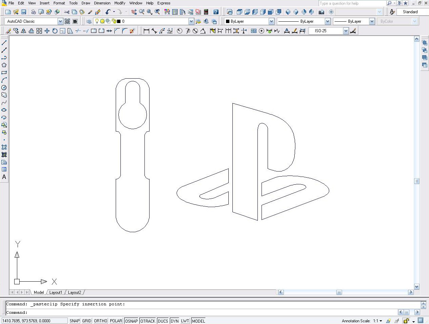Image resolution: width=429 pixels, height=324 pixels.
Task: Open the File menu
Action: tap(11, 3)
